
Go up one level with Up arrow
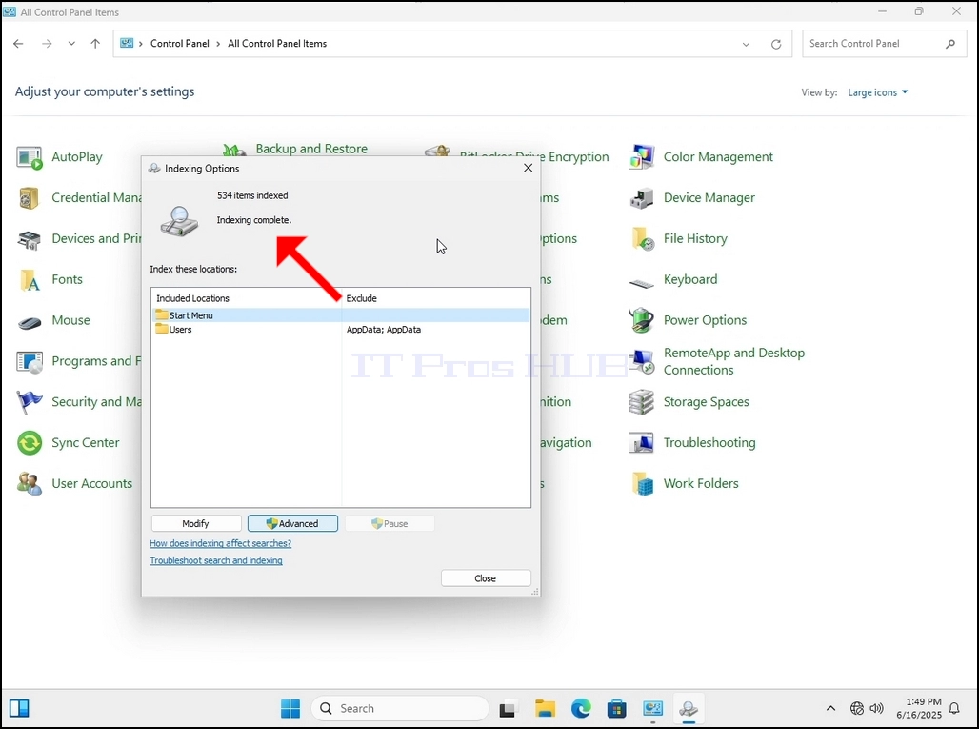pyautogui.click(x=95, y=44)
